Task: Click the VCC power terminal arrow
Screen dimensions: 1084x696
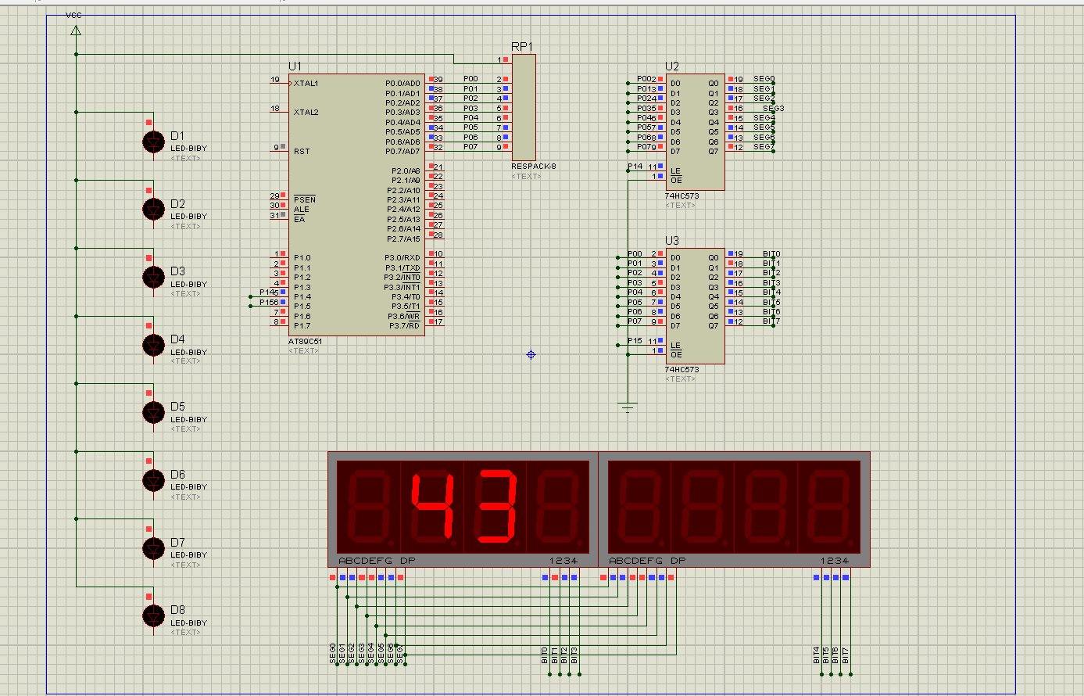Action: point(76,30)
